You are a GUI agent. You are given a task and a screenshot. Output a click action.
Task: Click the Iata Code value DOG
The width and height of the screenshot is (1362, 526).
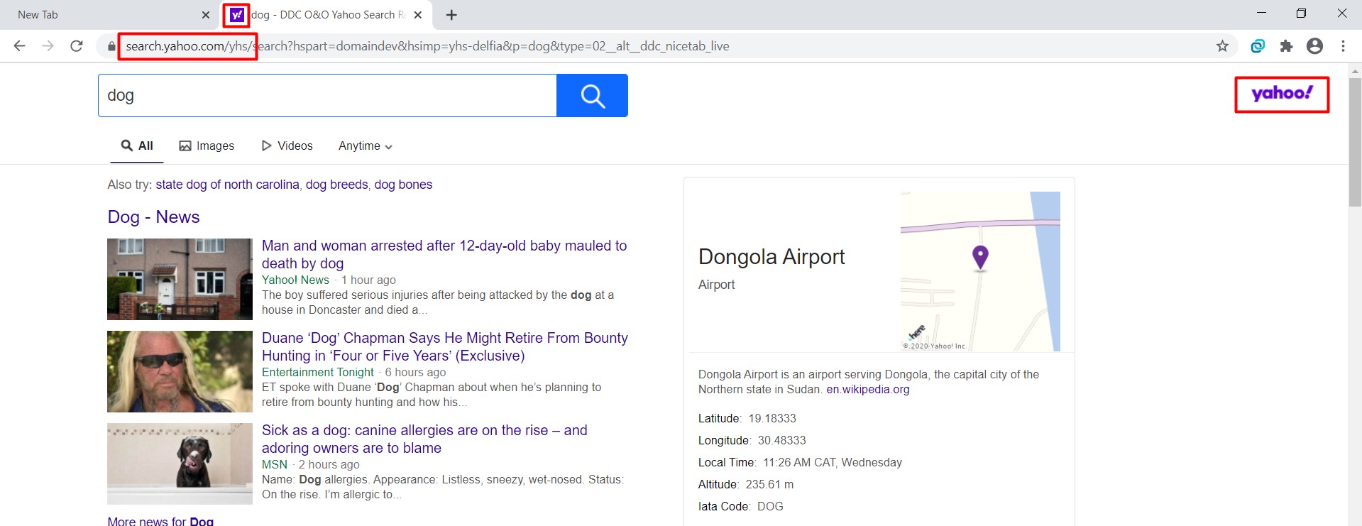[x=770, y=506]
